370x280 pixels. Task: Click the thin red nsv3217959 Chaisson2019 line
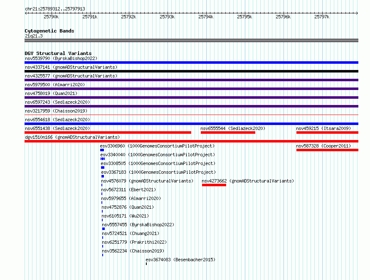tap(191, 115)
